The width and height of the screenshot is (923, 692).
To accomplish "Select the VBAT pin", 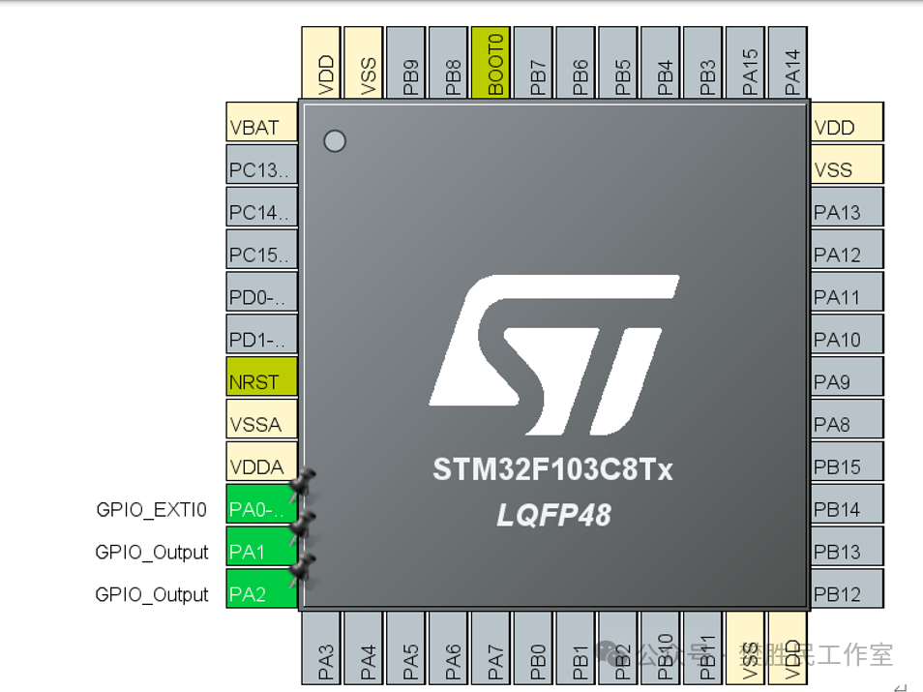I will 261,122.
